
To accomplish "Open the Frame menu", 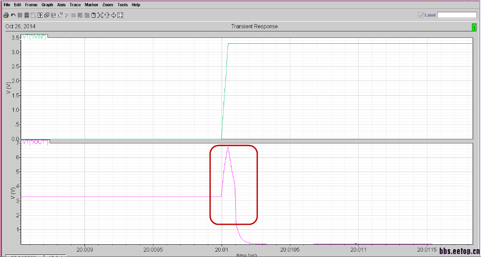I will point(31,5).
